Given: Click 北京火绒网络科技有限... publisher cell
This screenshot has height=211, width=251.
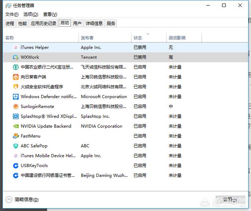Looking at the screenshot, I should [x=104, y=87].
